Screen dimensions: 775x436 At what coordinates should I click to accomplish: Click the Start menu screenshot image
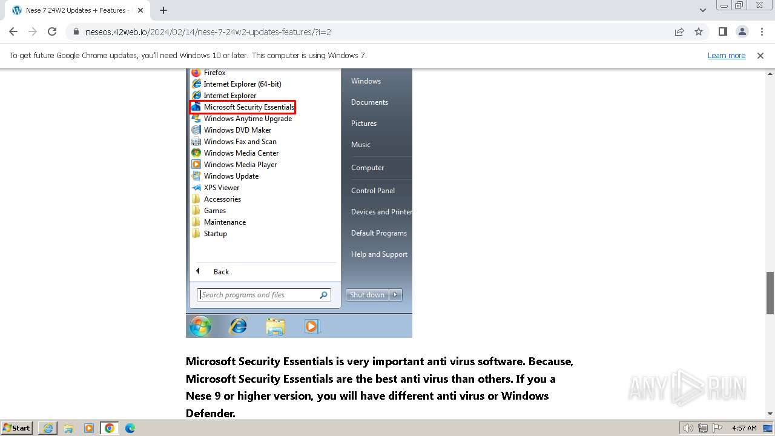pos(299,203)
